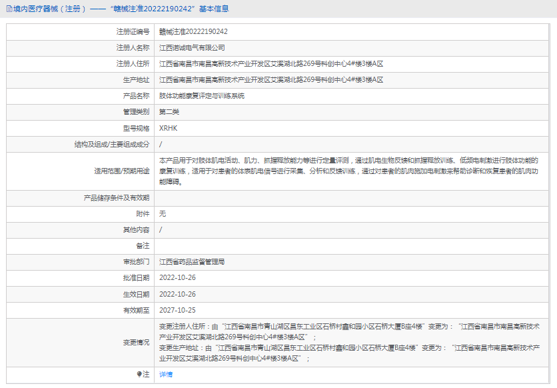557x388 pixels.
Task: Click the 附件 label
Action: [143, 214]
